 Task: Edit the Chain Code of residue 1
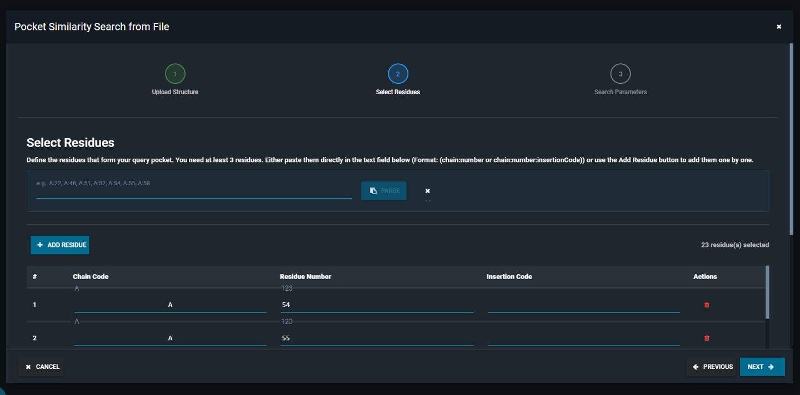tap(170, 305)
